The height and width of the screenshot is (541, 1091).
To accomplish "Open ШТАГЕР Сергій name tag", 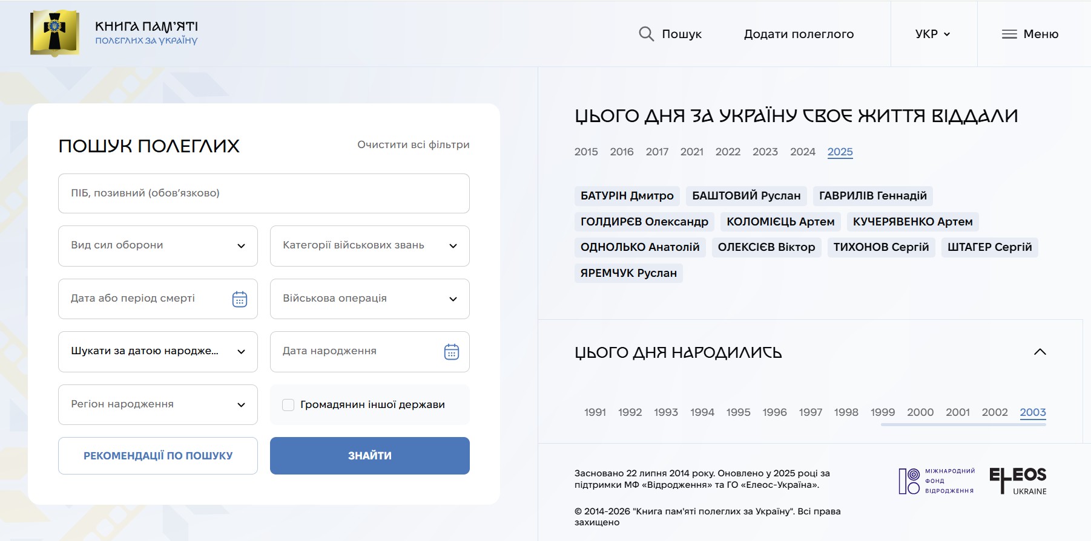I will [990, 247].
